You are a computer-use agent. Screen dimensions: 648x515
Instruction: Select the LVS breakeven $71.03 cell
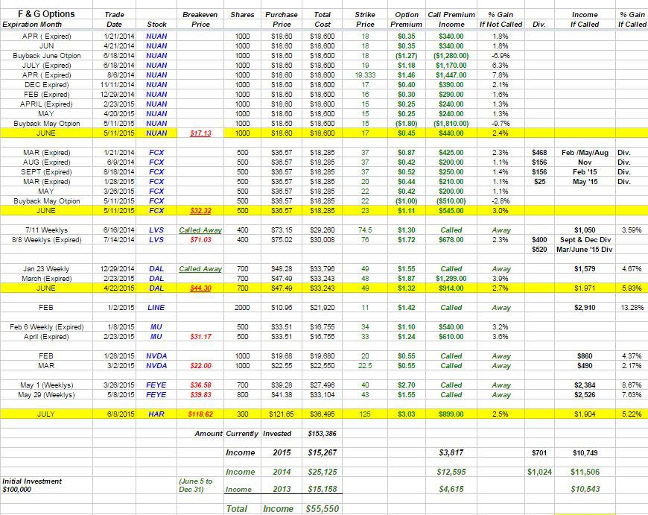[200, 240]
